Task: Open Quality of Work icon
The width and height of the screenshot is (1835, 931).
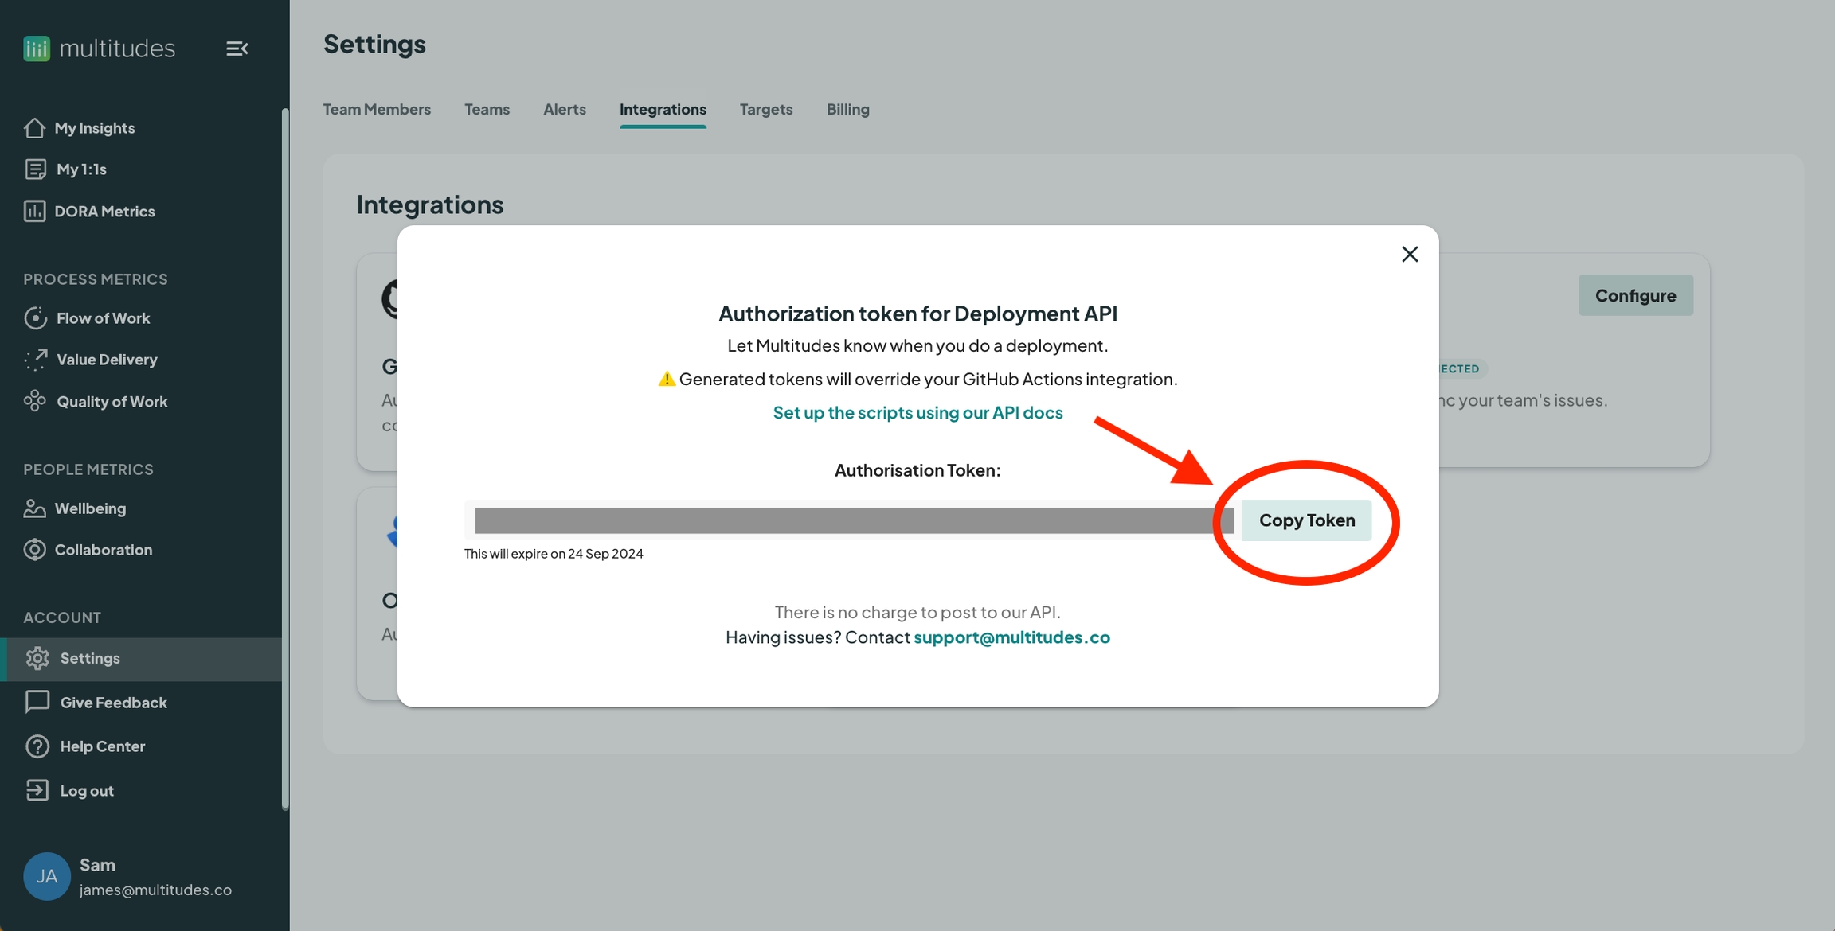Action: coord(35,401)
